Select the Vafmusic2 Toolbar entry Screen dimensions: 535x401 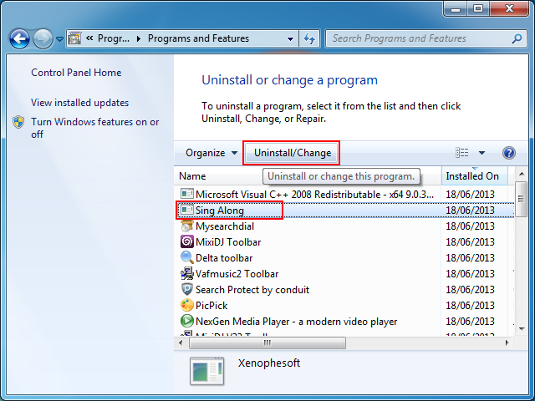point(344,274)
